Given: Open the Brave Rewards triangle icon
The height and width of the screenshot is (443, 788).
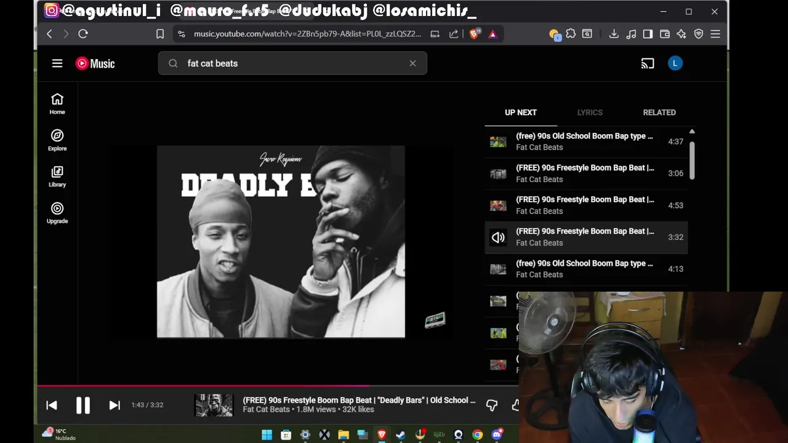Looking at the screenshot, I should point(492,34).
